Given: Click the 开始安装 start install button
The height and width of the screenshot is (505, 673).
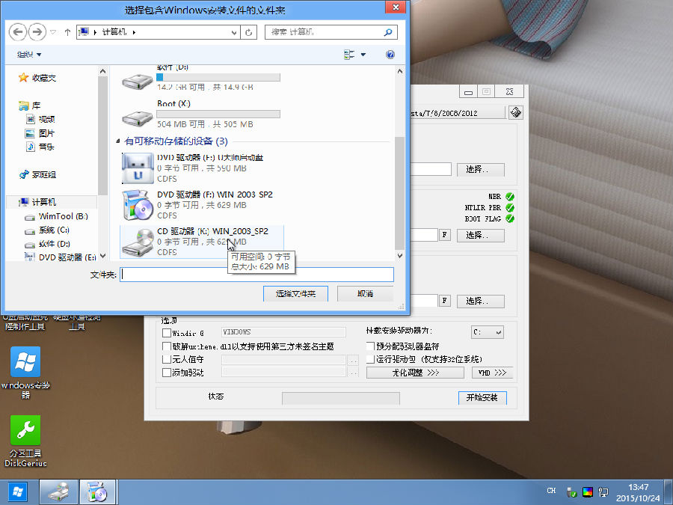Looking at the screenshot, I should pos(482,398).
